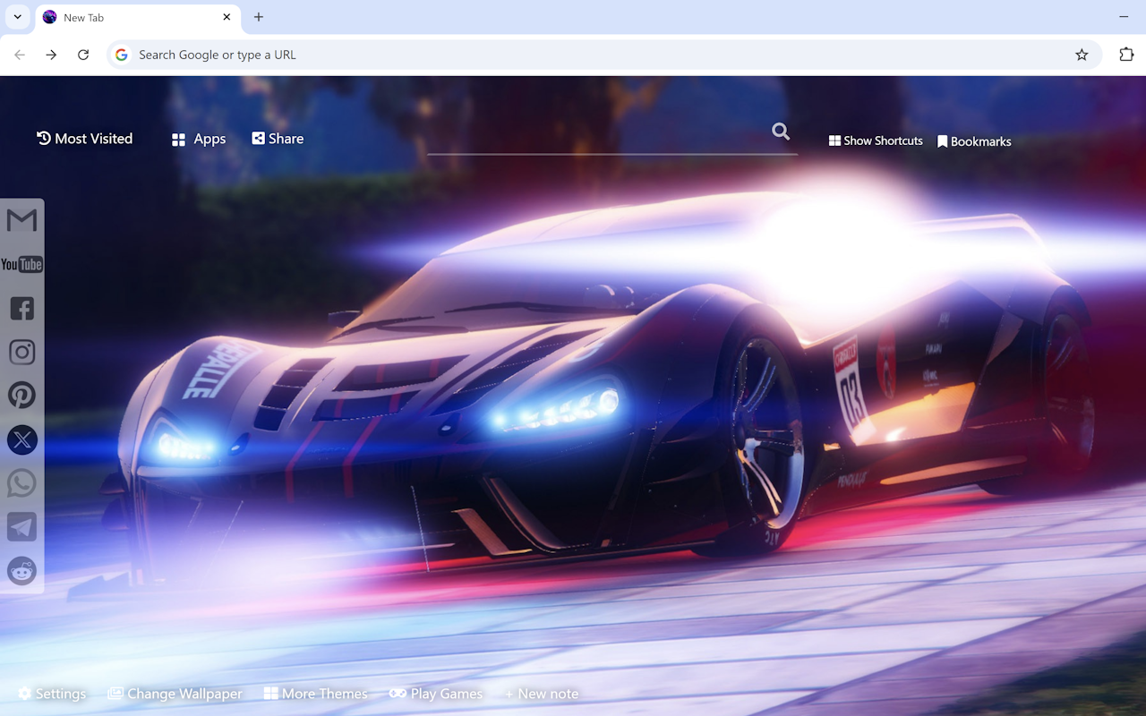Image resolution: width=1146 pixels, height=716 pixels.
Task: Open the tab search dropdown arrow
Action: [16, 17]
